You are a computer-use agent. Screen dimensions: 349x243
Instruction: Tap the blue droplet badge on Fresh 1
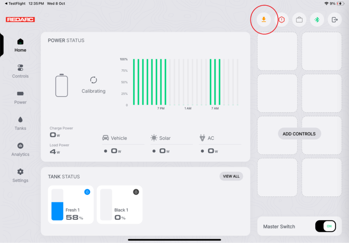tap(88, 192)
